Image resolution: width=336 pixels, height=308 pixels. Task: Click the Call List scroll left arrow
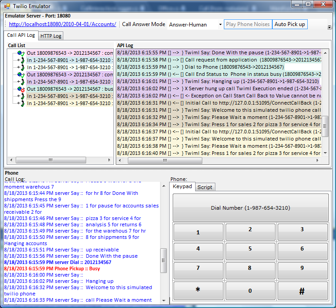[11, 160]
